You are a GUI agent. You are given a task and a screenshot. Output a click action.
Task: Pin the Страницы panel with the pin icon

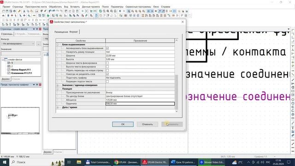[x=37, y=29]
